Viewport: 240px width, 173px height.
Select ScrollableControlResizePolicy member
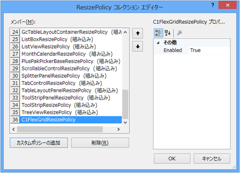point(71,69)
